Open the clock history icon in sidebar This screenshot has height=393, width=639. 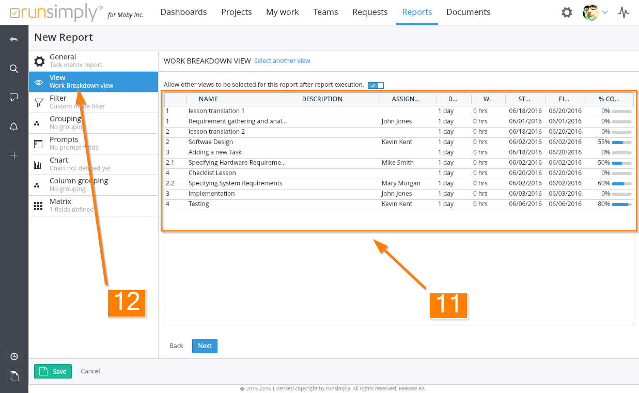(x=14, y=357)
